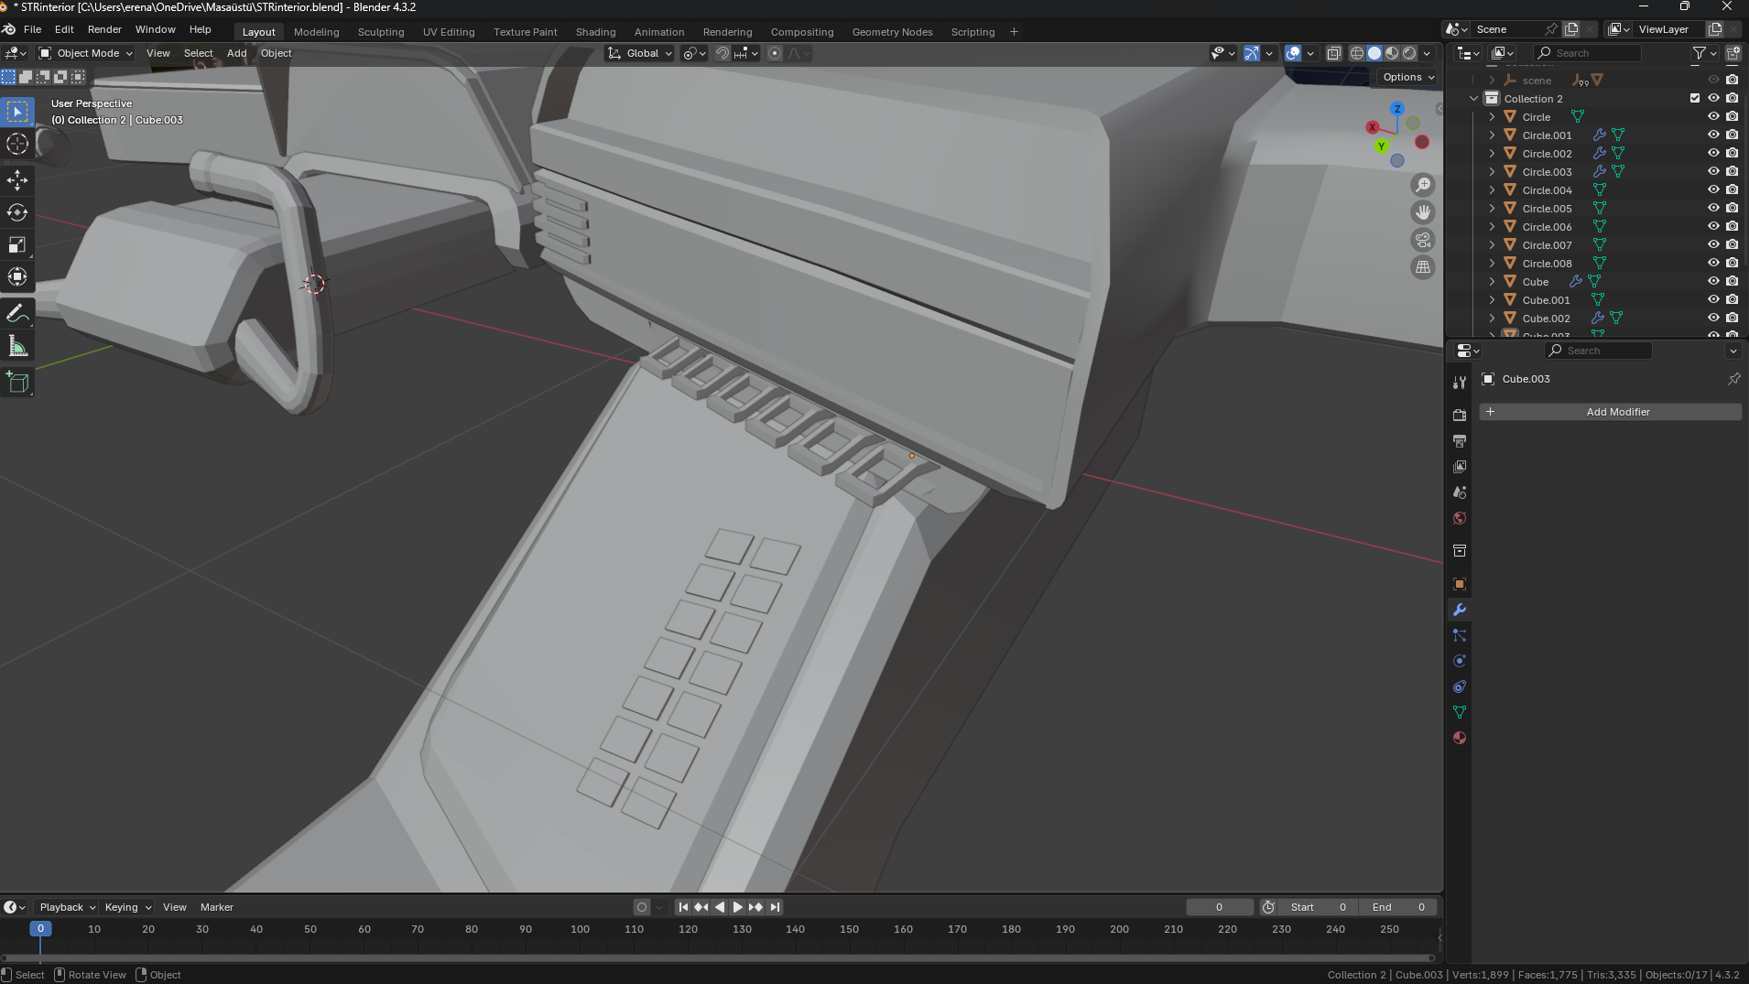Toggle X-ray display mode
1749x984 pixels.
(x=1334, y=53)
